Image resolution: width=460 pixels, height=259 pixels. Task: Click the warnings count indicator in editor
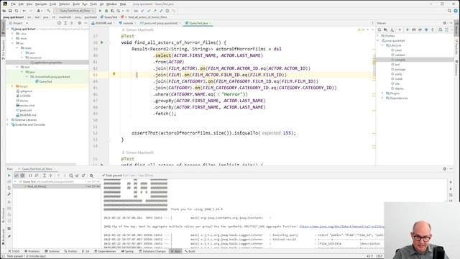[361, 29]
